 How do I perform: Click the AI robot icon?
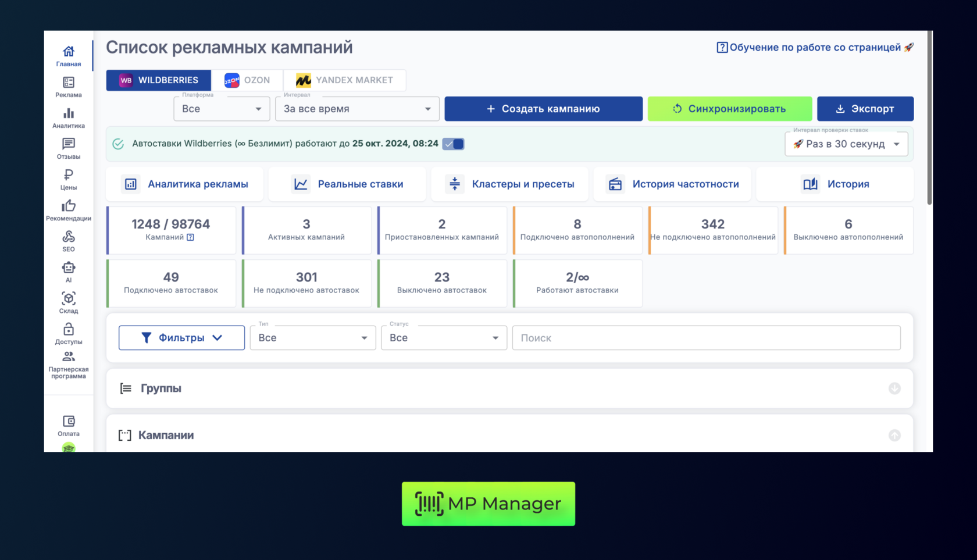pos(69,268)
